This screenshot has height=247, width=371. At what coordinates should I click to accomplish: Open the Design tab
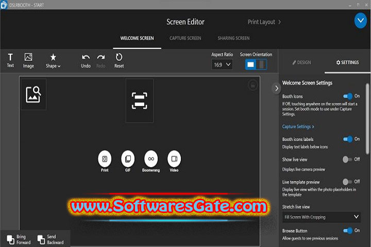point(301,62)
